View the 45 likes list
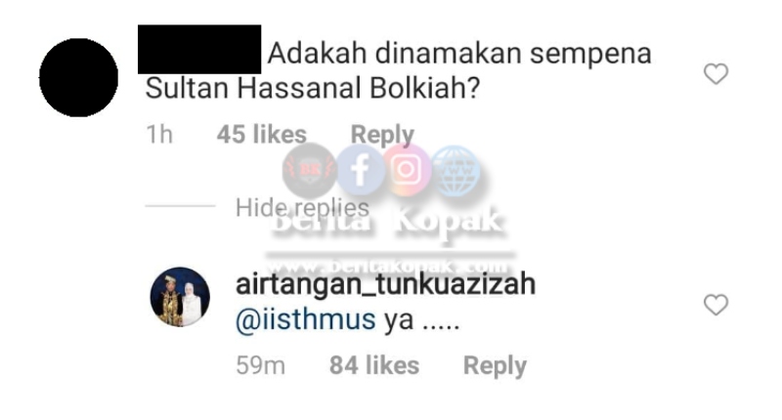The height and width of the screenshot is (420, 782). (x=262, y=135)
